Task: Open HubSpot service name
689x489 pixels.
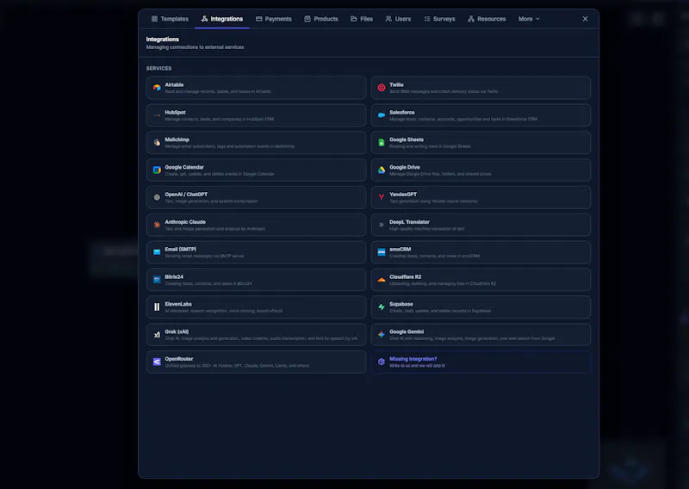Action: tap(176, 113)
